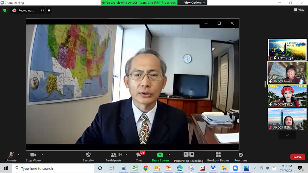Click the green encryption shield icon
The height and width of the screenshot is (173, 308).
tap(5, 10)
